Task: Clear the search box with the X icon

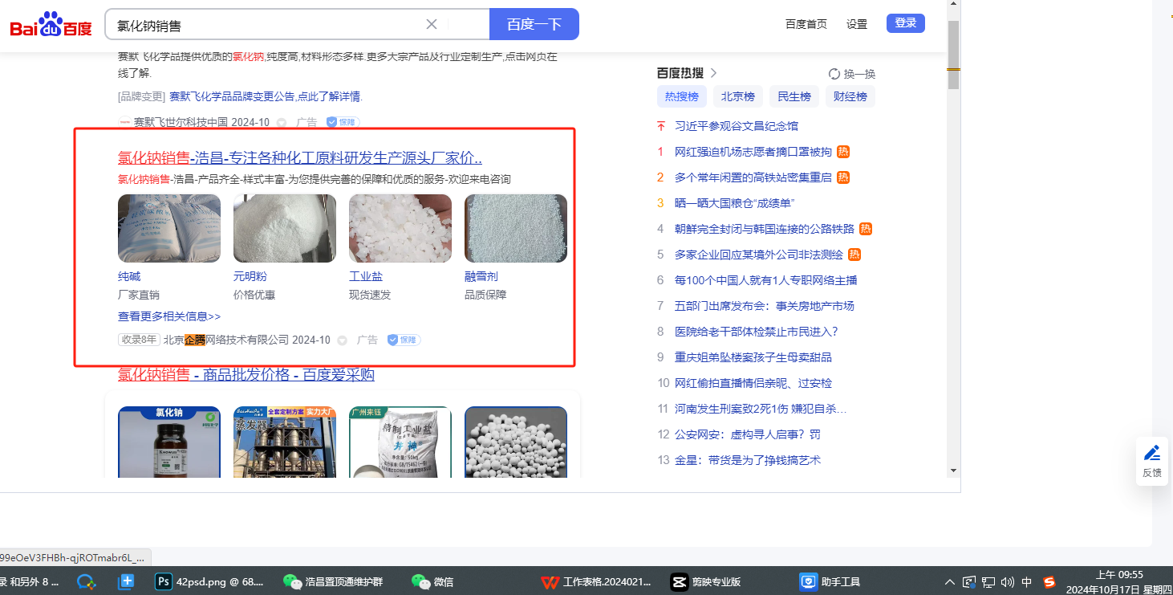Action: [432, 24]
